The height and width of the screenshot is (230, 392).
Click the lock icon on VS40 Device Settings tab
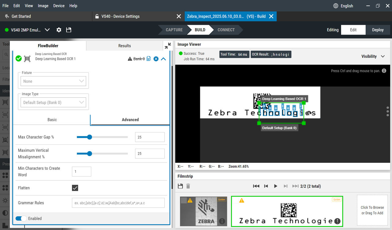click(97, 16)
